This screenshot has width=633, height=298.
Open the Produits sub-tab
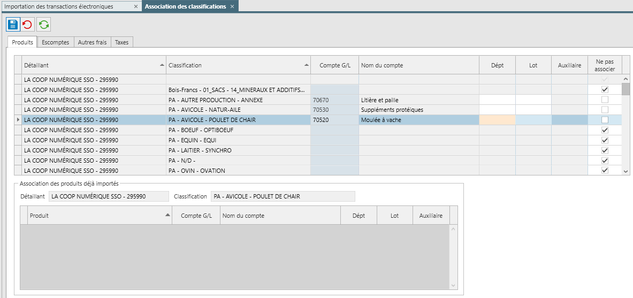[22, 42]
